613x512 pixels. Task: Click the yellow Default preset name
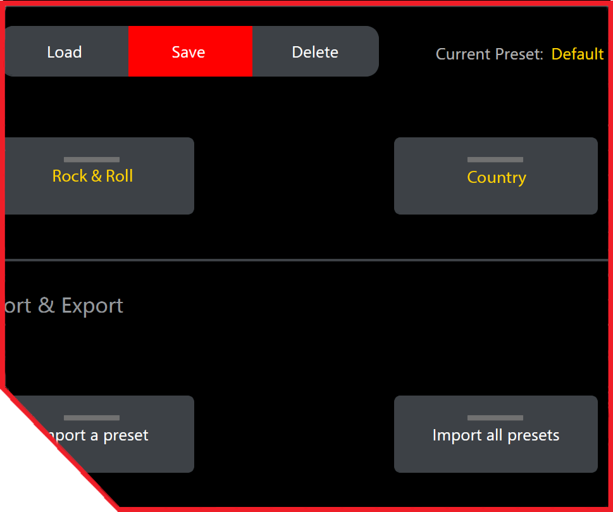tap(577, 54)
